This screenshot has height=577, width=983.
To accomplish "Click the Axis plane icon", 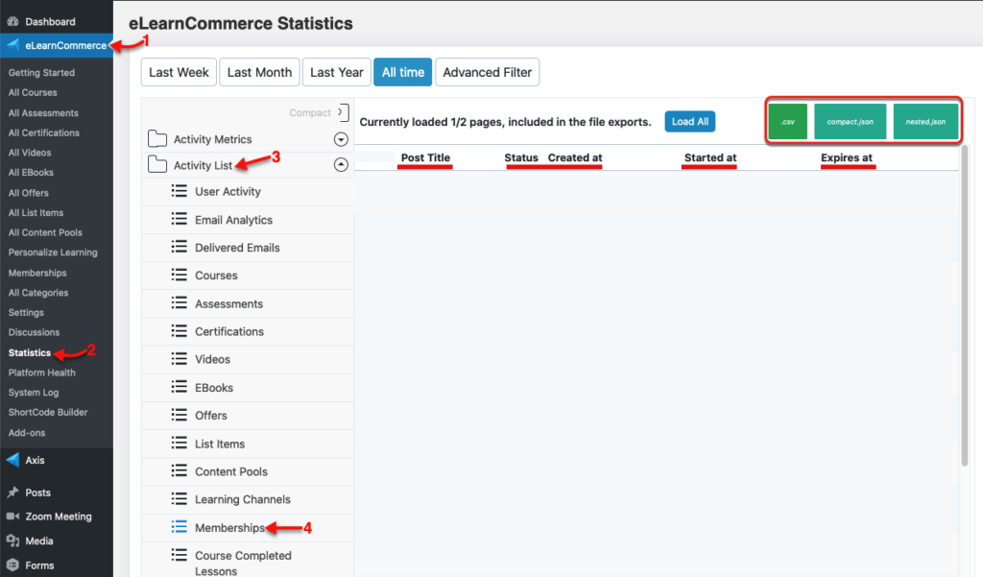I will pos(12,460).
